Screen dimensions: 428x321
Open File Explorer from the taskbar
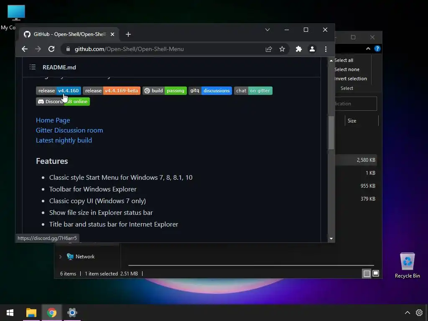(x=31, y=313)
